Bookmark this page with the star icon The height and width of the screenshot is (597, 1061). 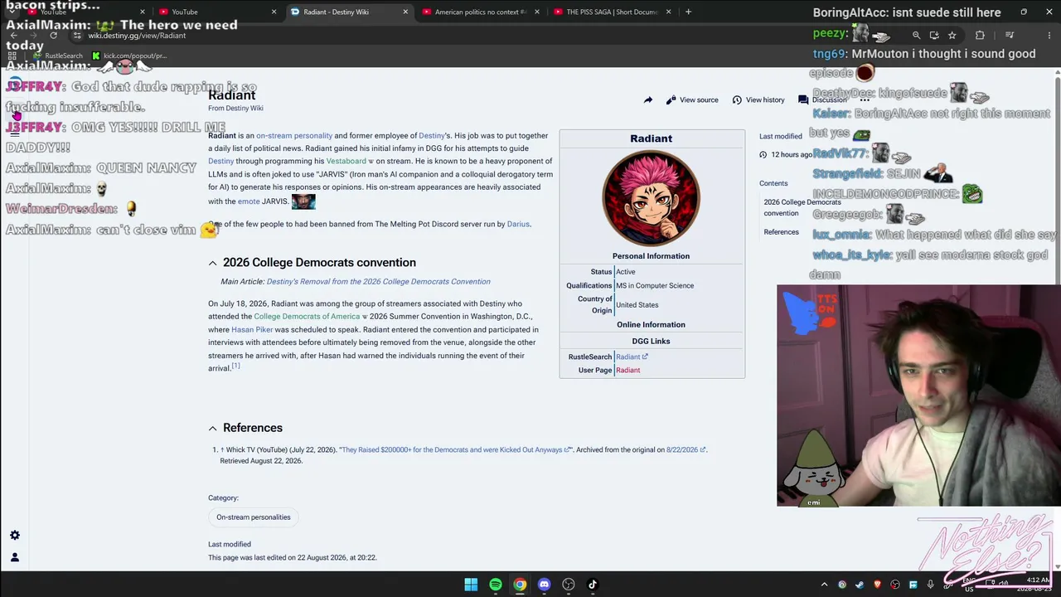pos(952,36)
